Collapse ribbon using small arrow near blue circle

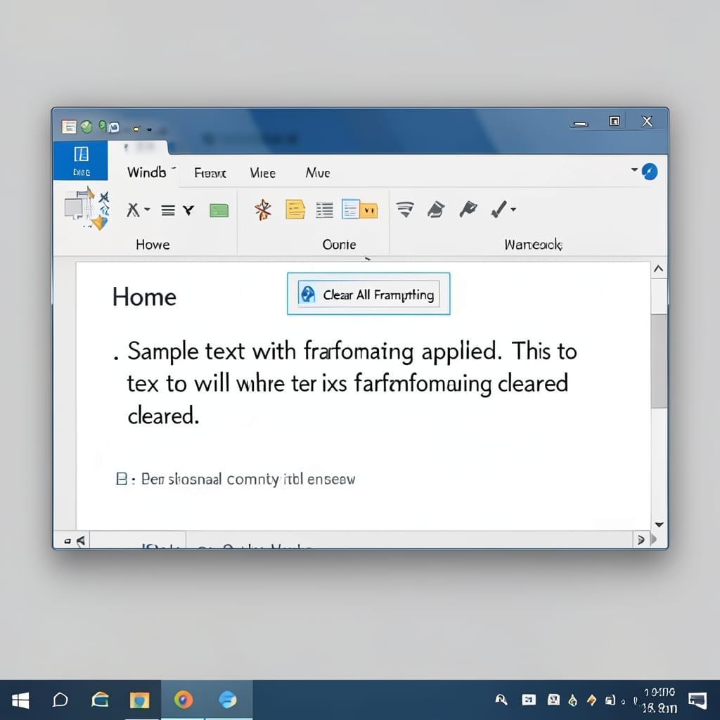pos(634,169)
